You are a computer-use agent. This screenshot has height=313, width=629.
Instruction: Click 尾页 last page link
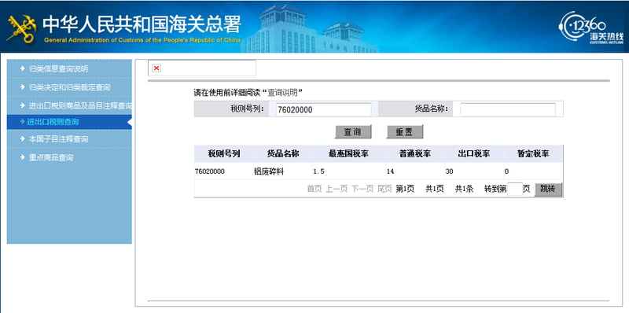(384, 189)
